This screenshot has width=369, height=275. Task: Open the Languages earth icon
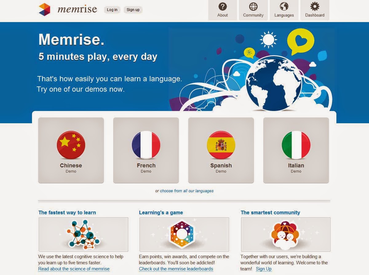click(284, 6)
